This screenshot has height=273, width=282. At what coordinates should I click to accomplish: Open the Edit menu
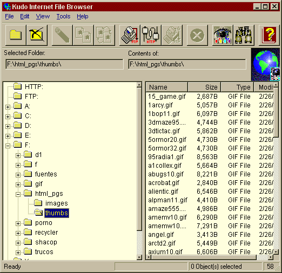click(x=25, y=17)
